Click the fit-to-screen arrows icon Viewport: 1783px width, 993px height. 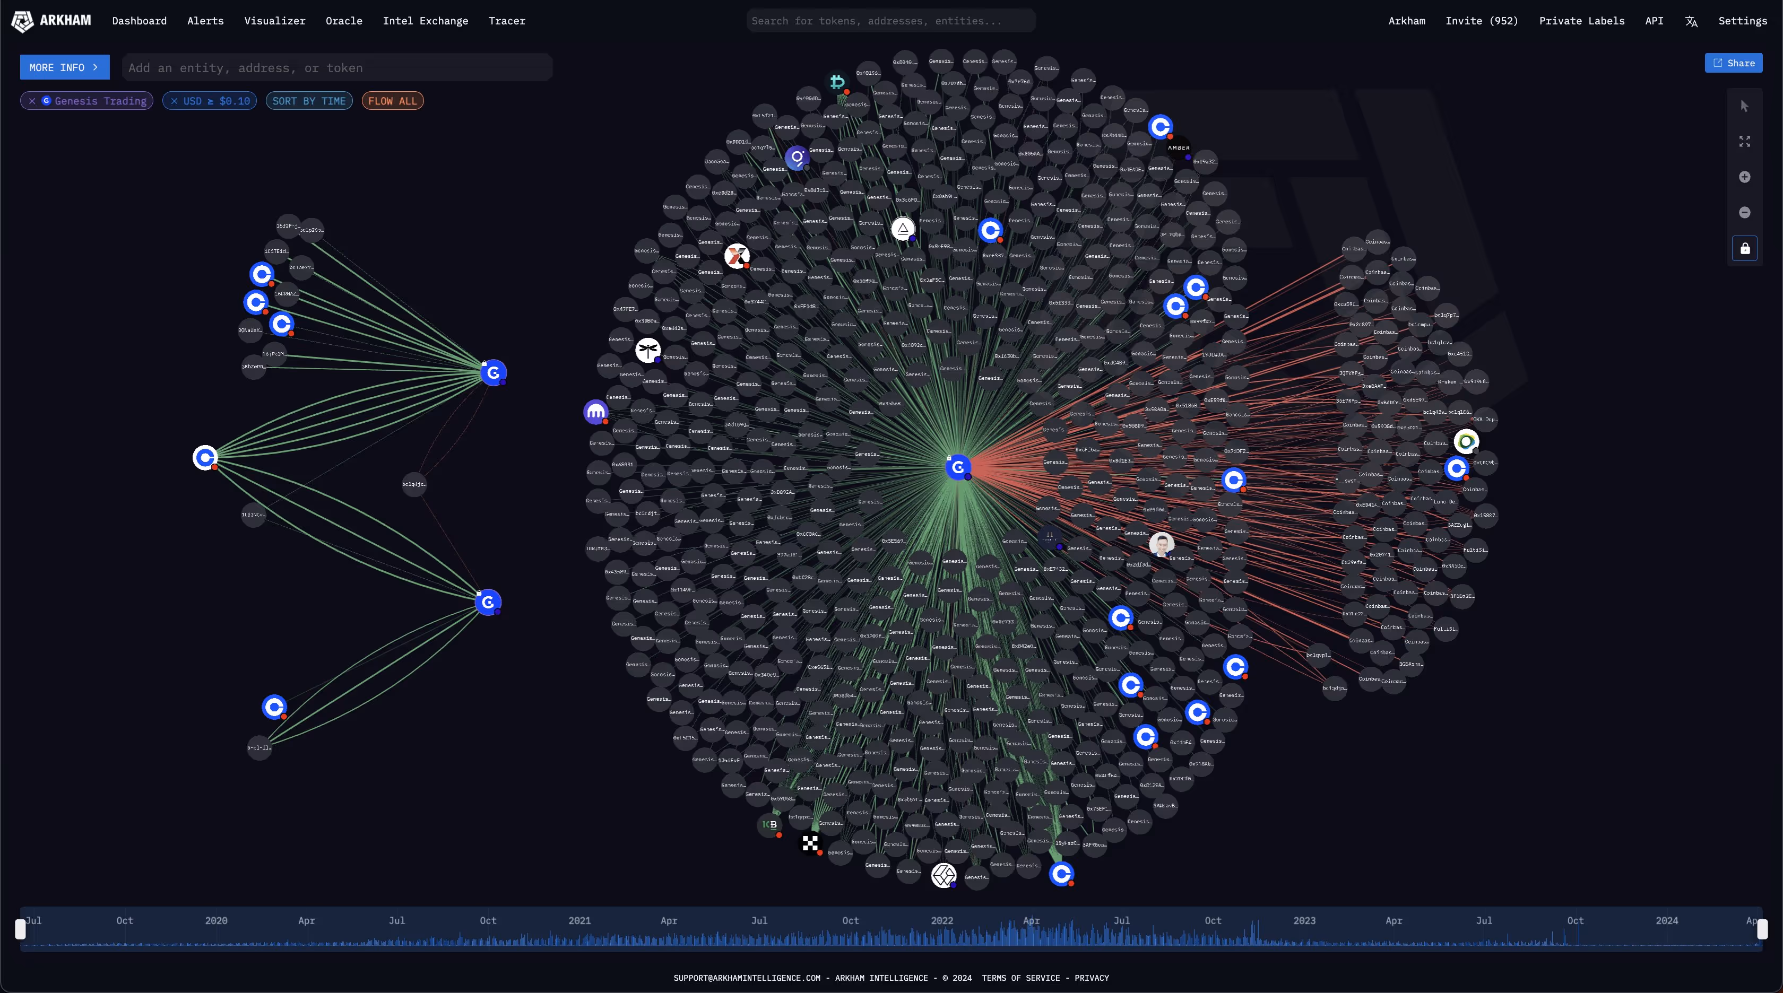tap(1744, 141)
